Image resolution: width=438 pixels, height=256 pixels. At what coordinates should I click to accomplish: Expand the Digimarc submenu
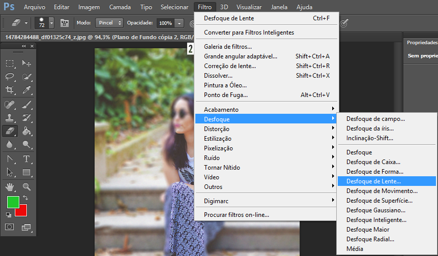[x=267, y=201]
